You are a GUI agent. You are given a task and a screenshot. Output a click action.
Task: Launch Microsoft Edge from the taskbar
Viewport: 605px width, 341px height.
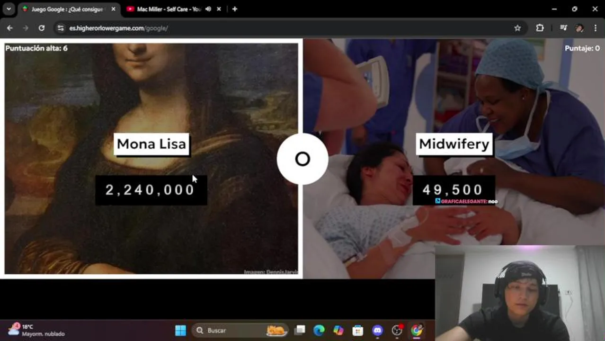click(319, 330)
